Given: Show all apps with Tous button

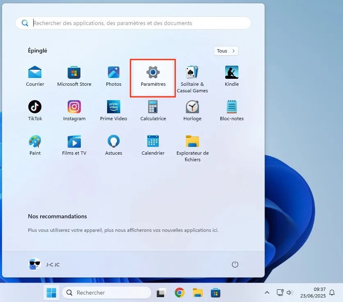Looking at the screenshot, I should tap(226, 51).
